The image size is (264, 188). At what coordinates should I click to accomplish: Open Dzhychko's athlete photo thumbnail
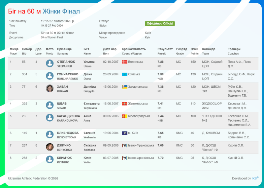50,147
